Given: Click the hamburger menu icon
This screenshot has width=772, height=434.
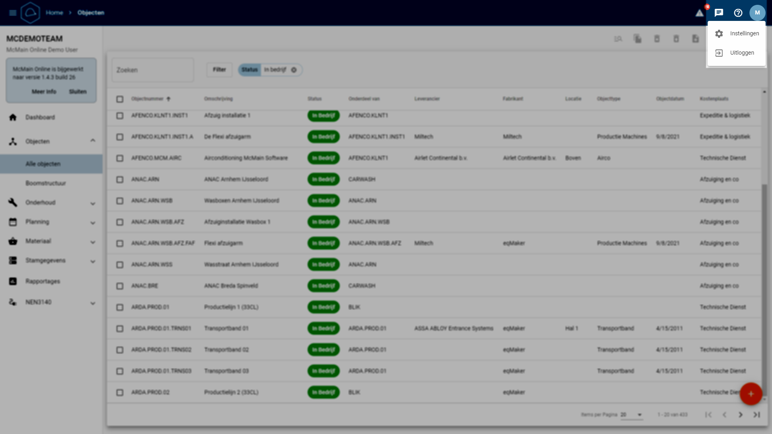Looking at the screenshot, I should pos(13,13).
